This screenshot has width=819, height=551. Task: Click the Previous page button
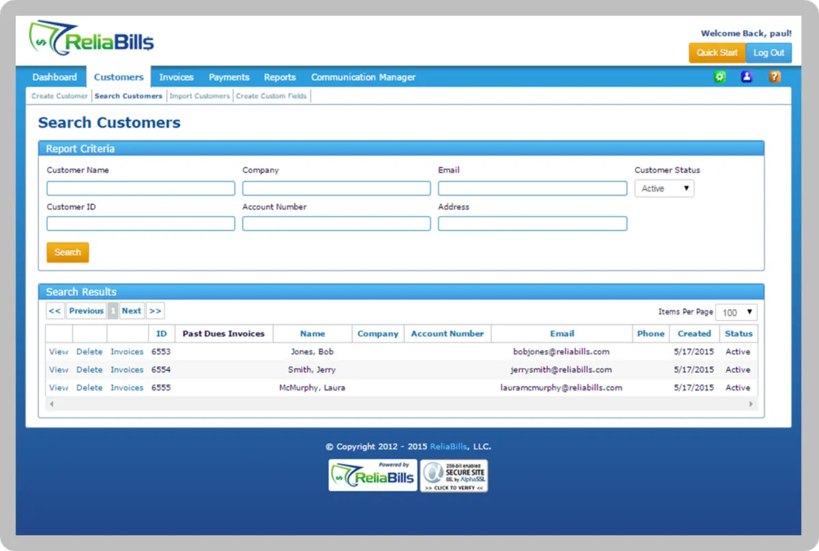[x=86, y=311]
